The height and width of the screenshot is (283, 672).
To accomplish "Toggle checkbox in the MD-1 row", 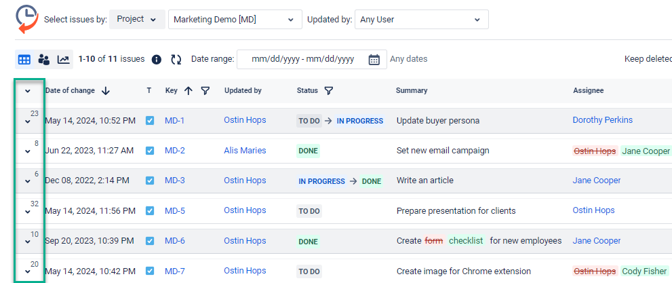I will (150, 121).
